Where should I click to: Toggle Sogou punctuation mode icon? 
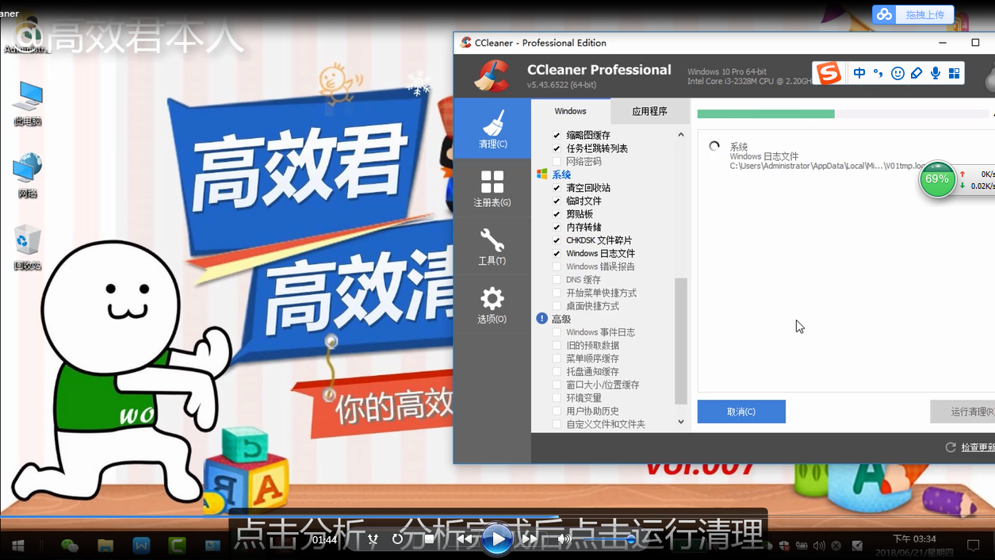coord(878,73)
